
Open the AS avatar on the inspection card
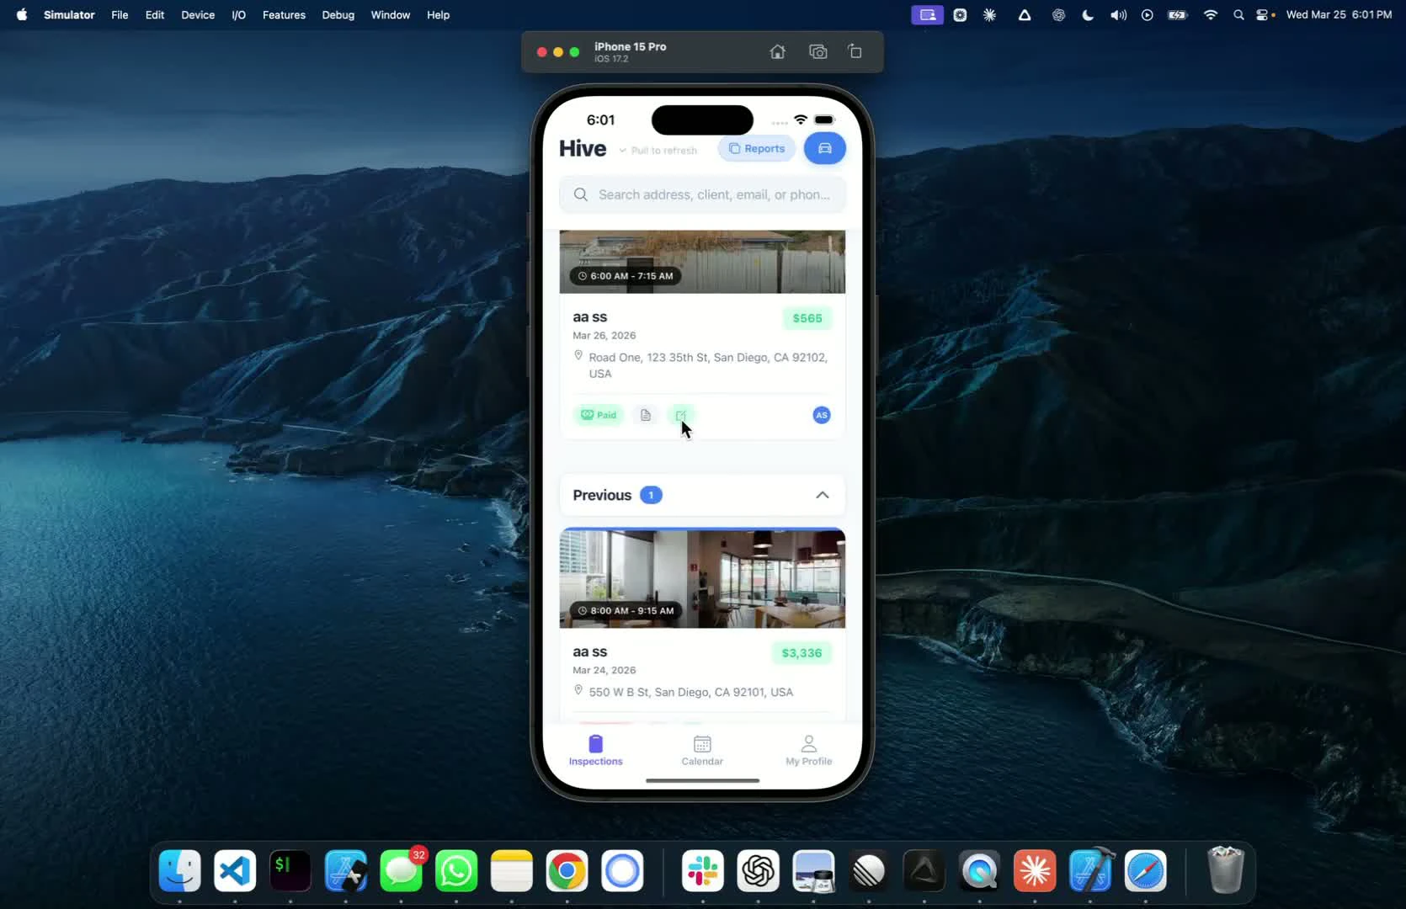[821, 415]
